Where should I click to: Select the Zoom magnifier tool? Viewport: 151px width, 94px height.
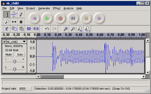7,22
